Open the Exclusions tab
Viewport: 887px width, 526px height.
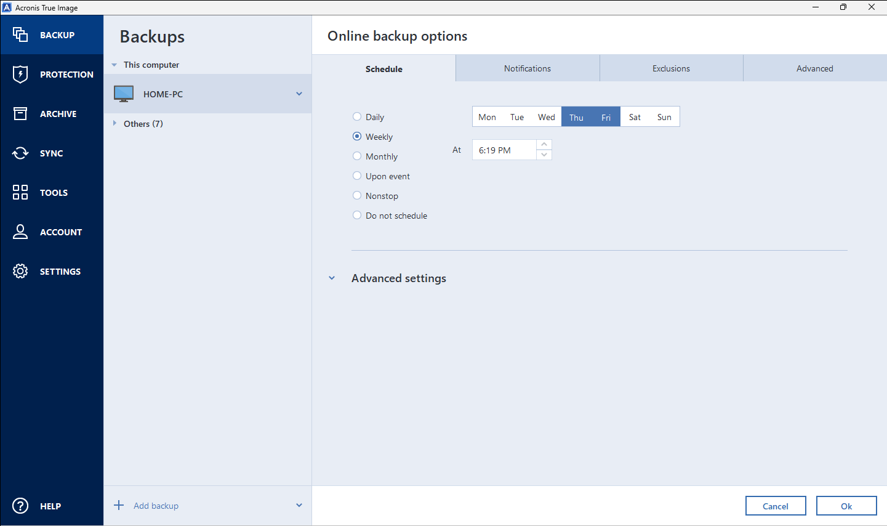pyautogui.click(x=671, y=68)
